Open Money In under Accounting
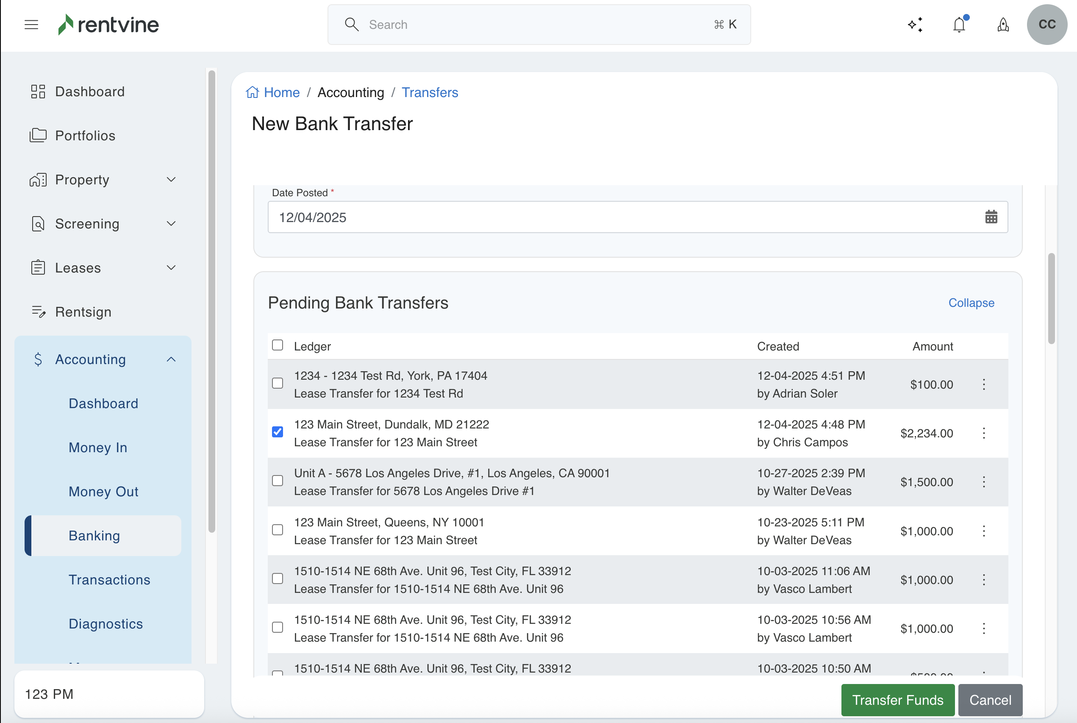 click(98, 447)
